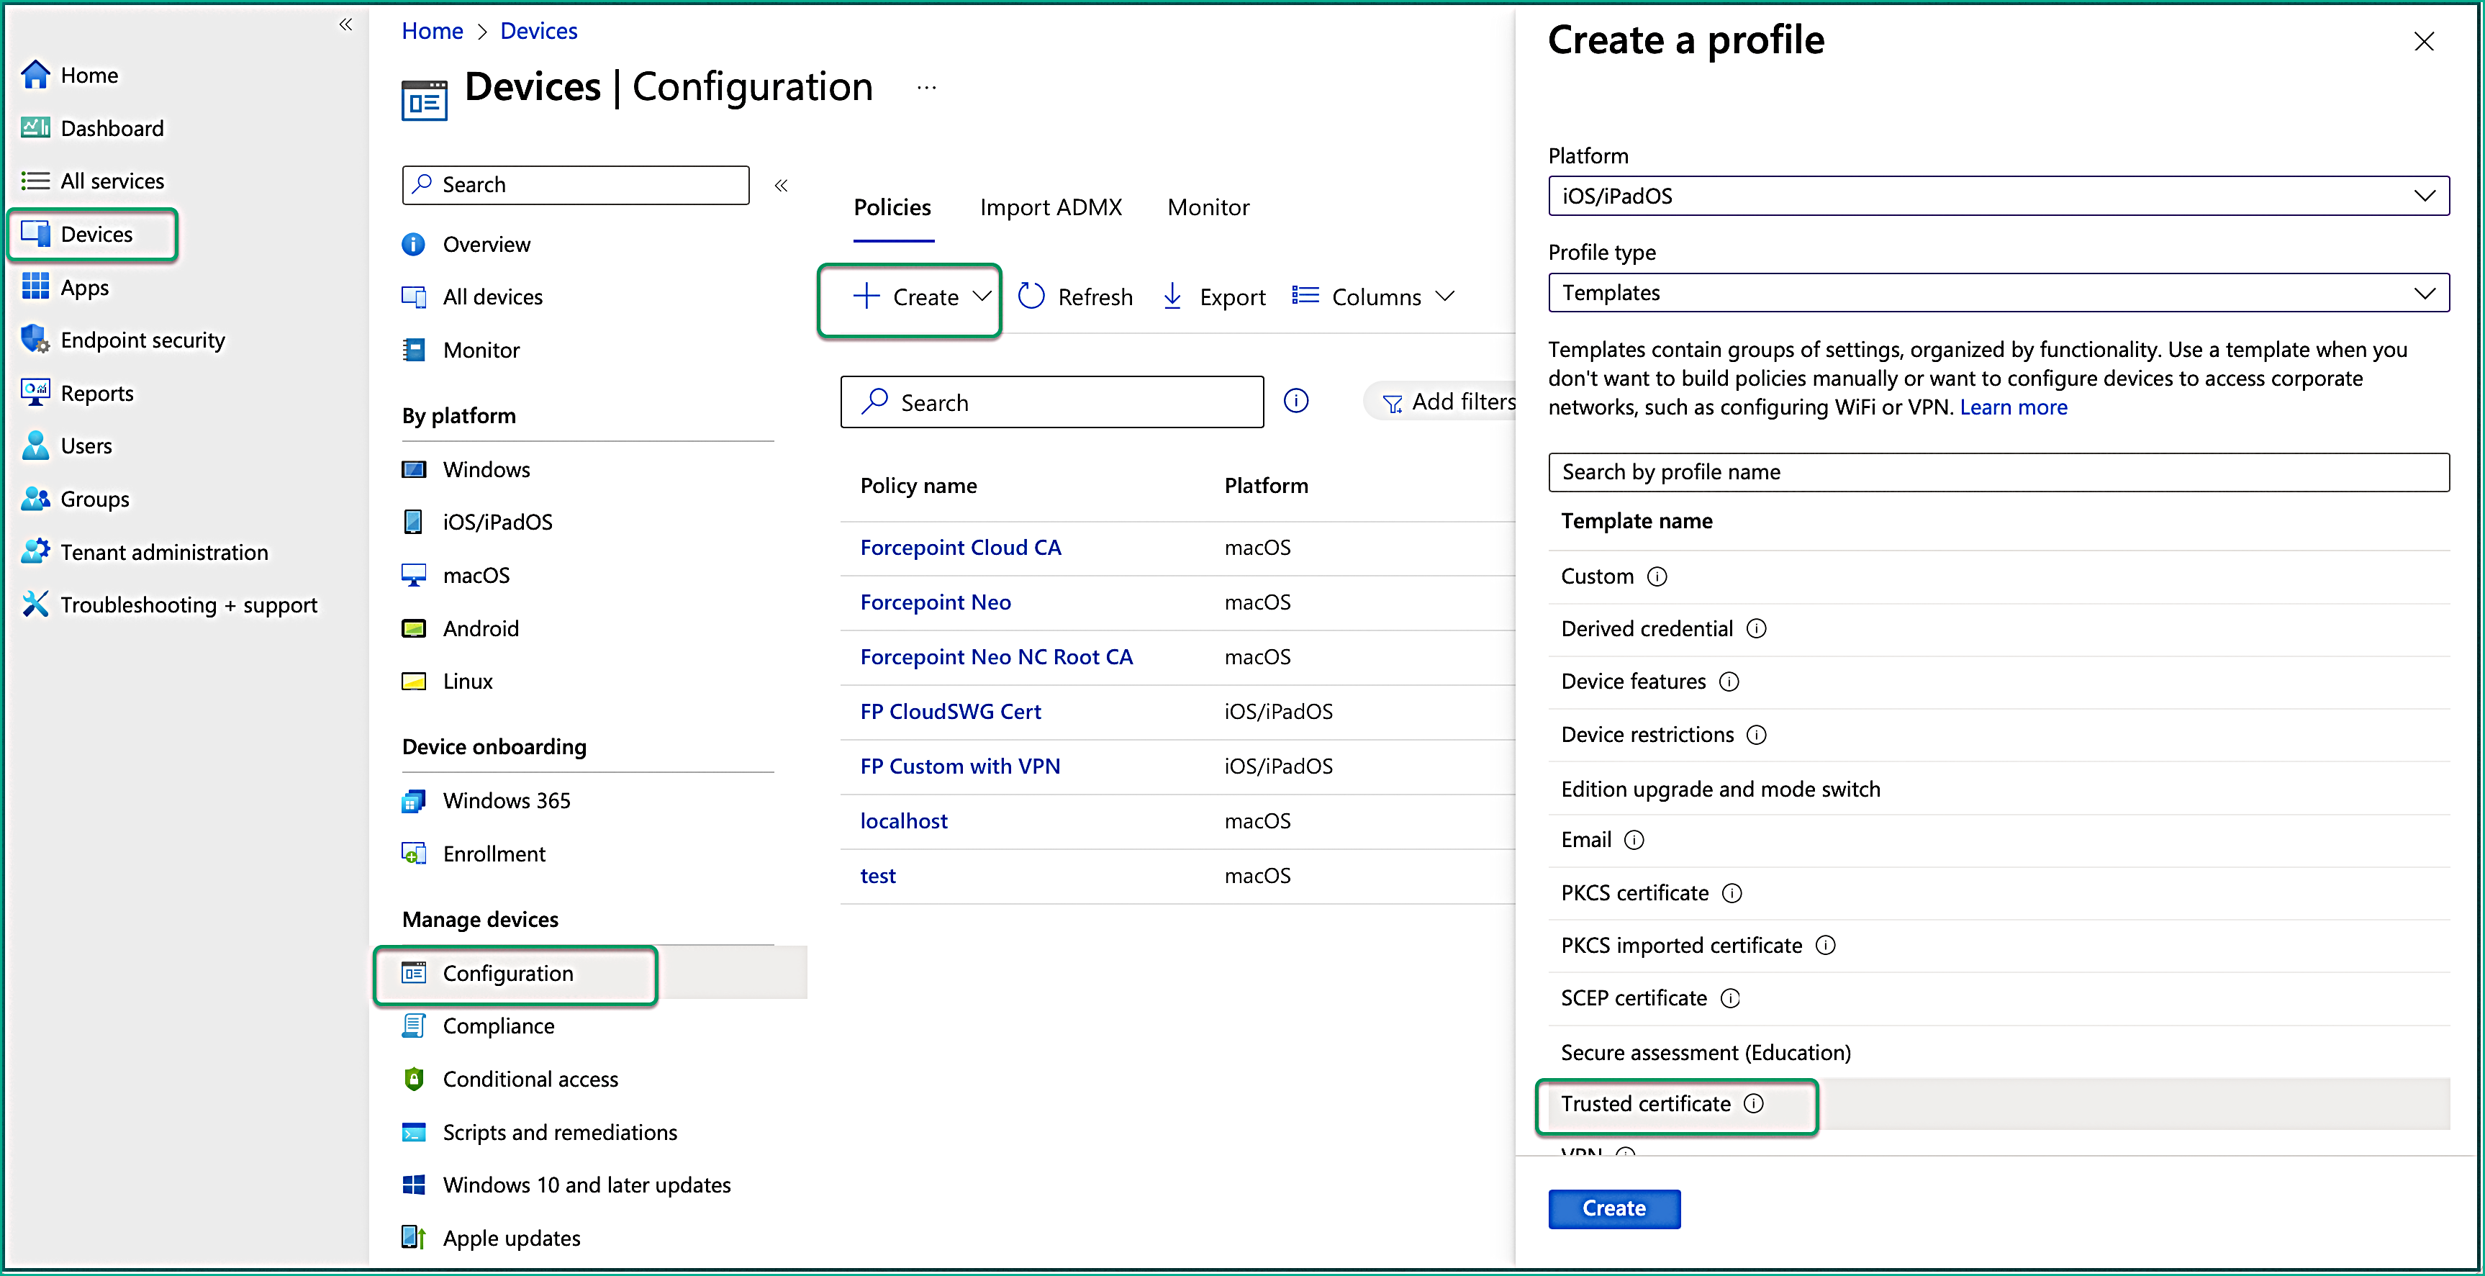Click the Learn more link
The width and height of the screenshot is (2485, 1276).
point(2012,407)
